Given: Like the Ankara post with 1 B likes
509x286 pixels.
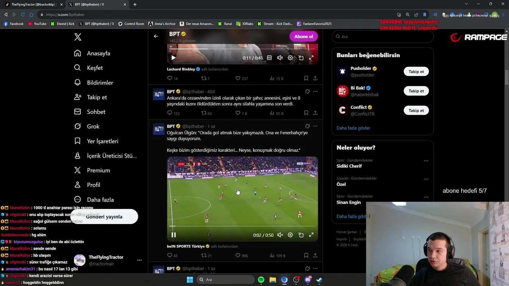Looking at the screenshot, I should click(241, 113).
